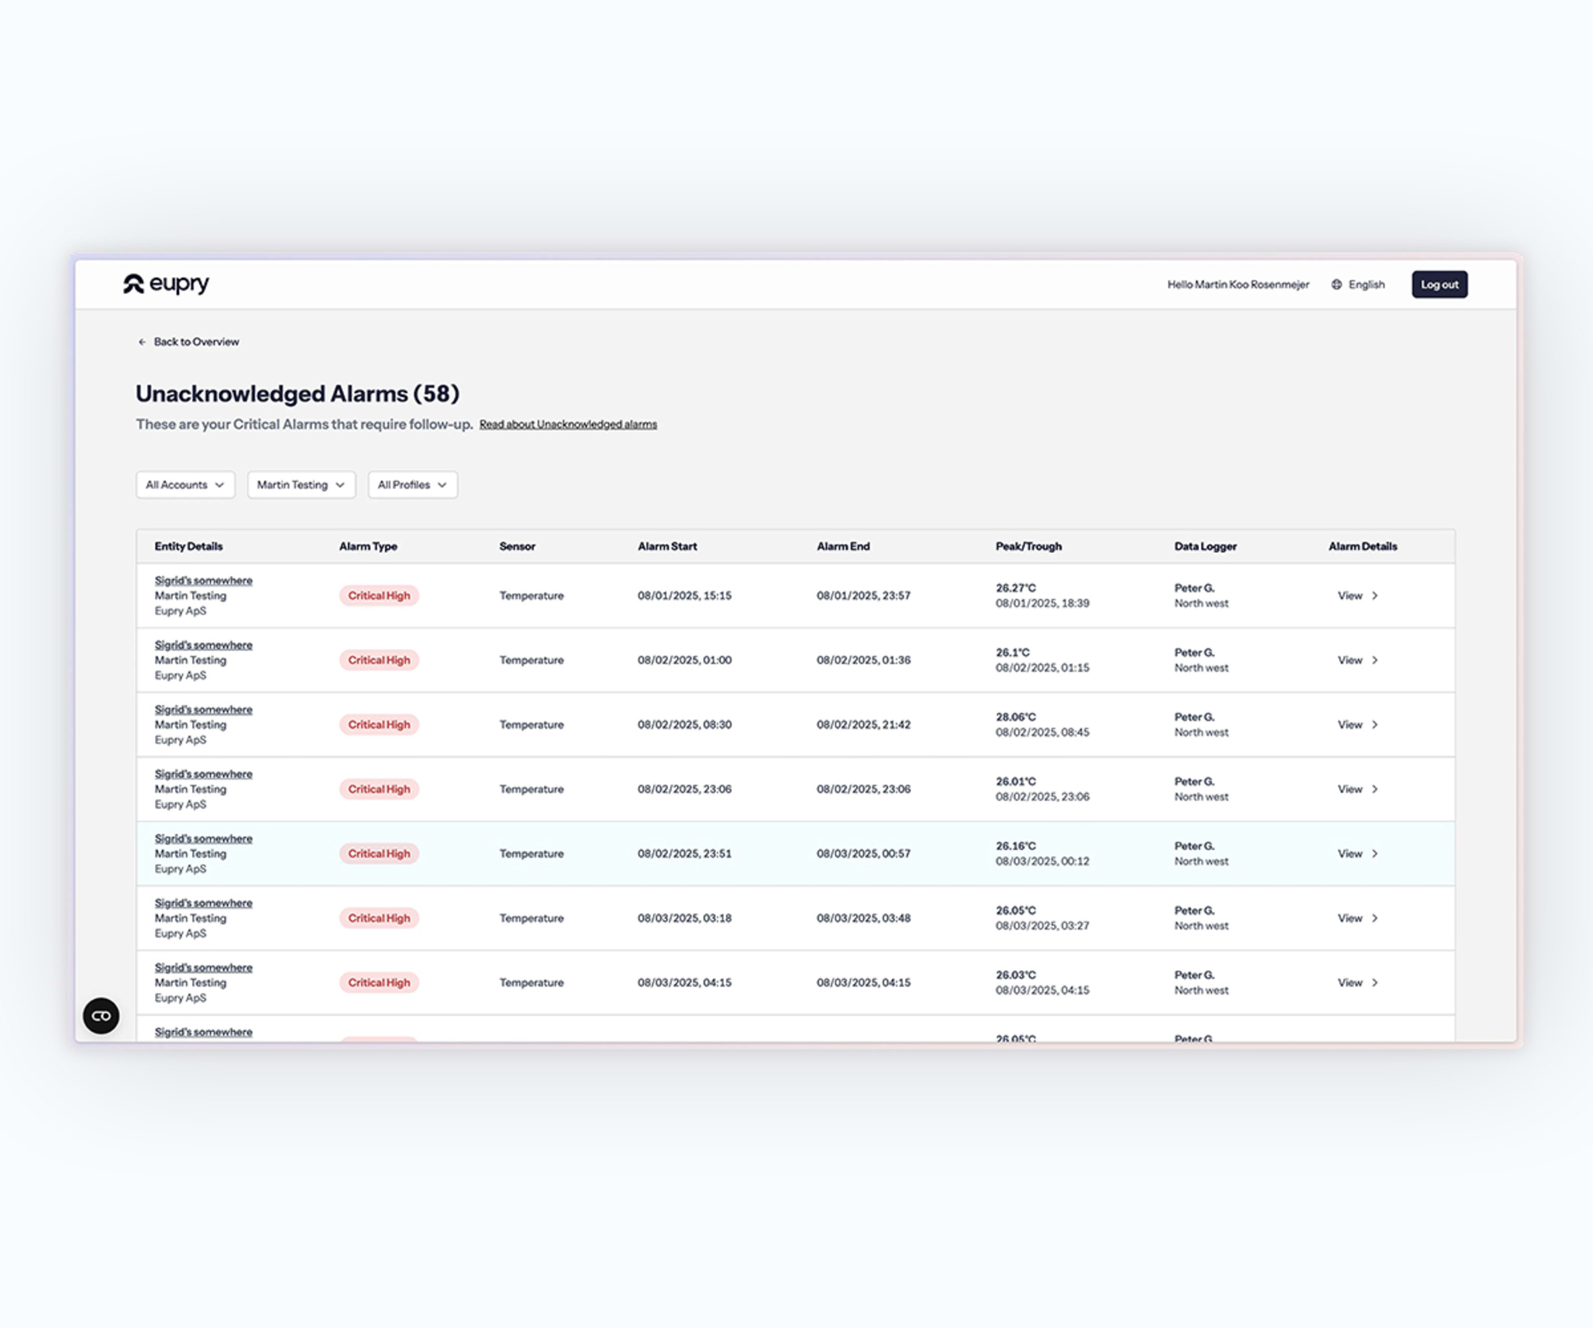Go Back to Overview
The height and width of the screenshot is (1328, 1593).
[x=195, y=342]
